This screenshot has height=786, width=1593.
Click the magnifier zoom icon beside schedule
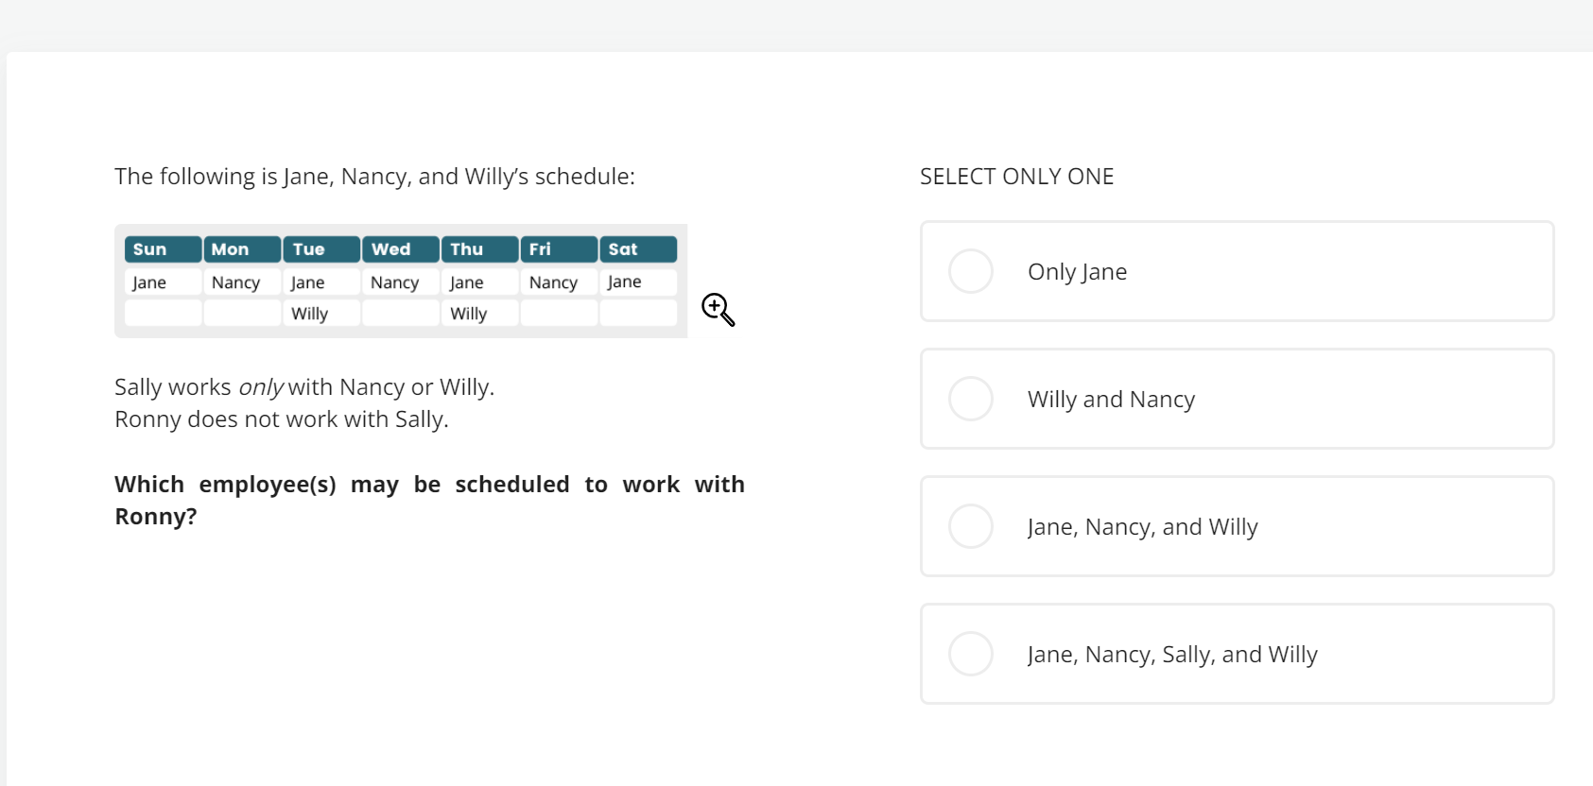(x=719, y=310)
